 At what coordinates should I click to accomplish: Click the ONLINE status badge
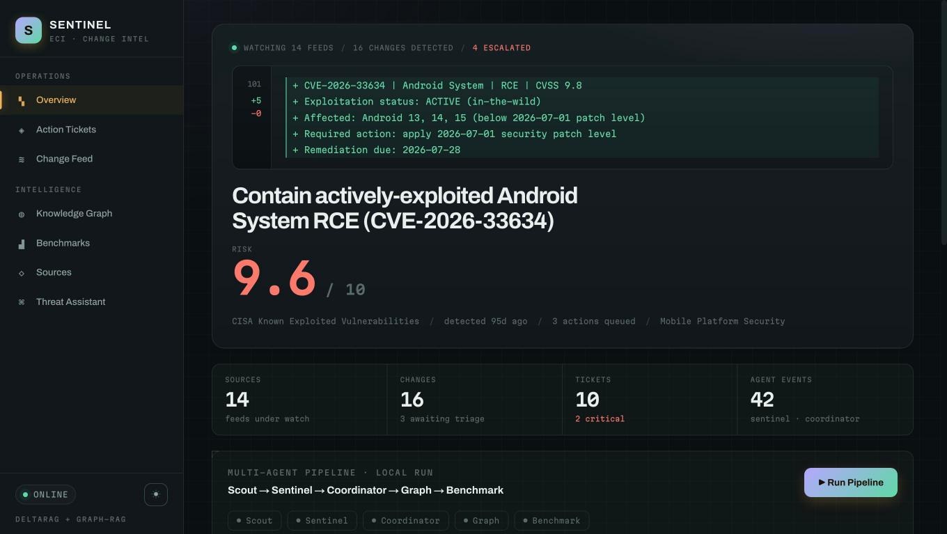click(45, 494)
